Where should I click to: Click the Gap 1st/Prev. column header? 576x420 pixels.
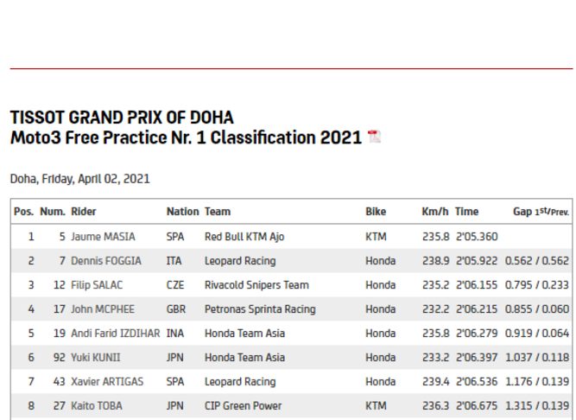click(x=541, y=212)
